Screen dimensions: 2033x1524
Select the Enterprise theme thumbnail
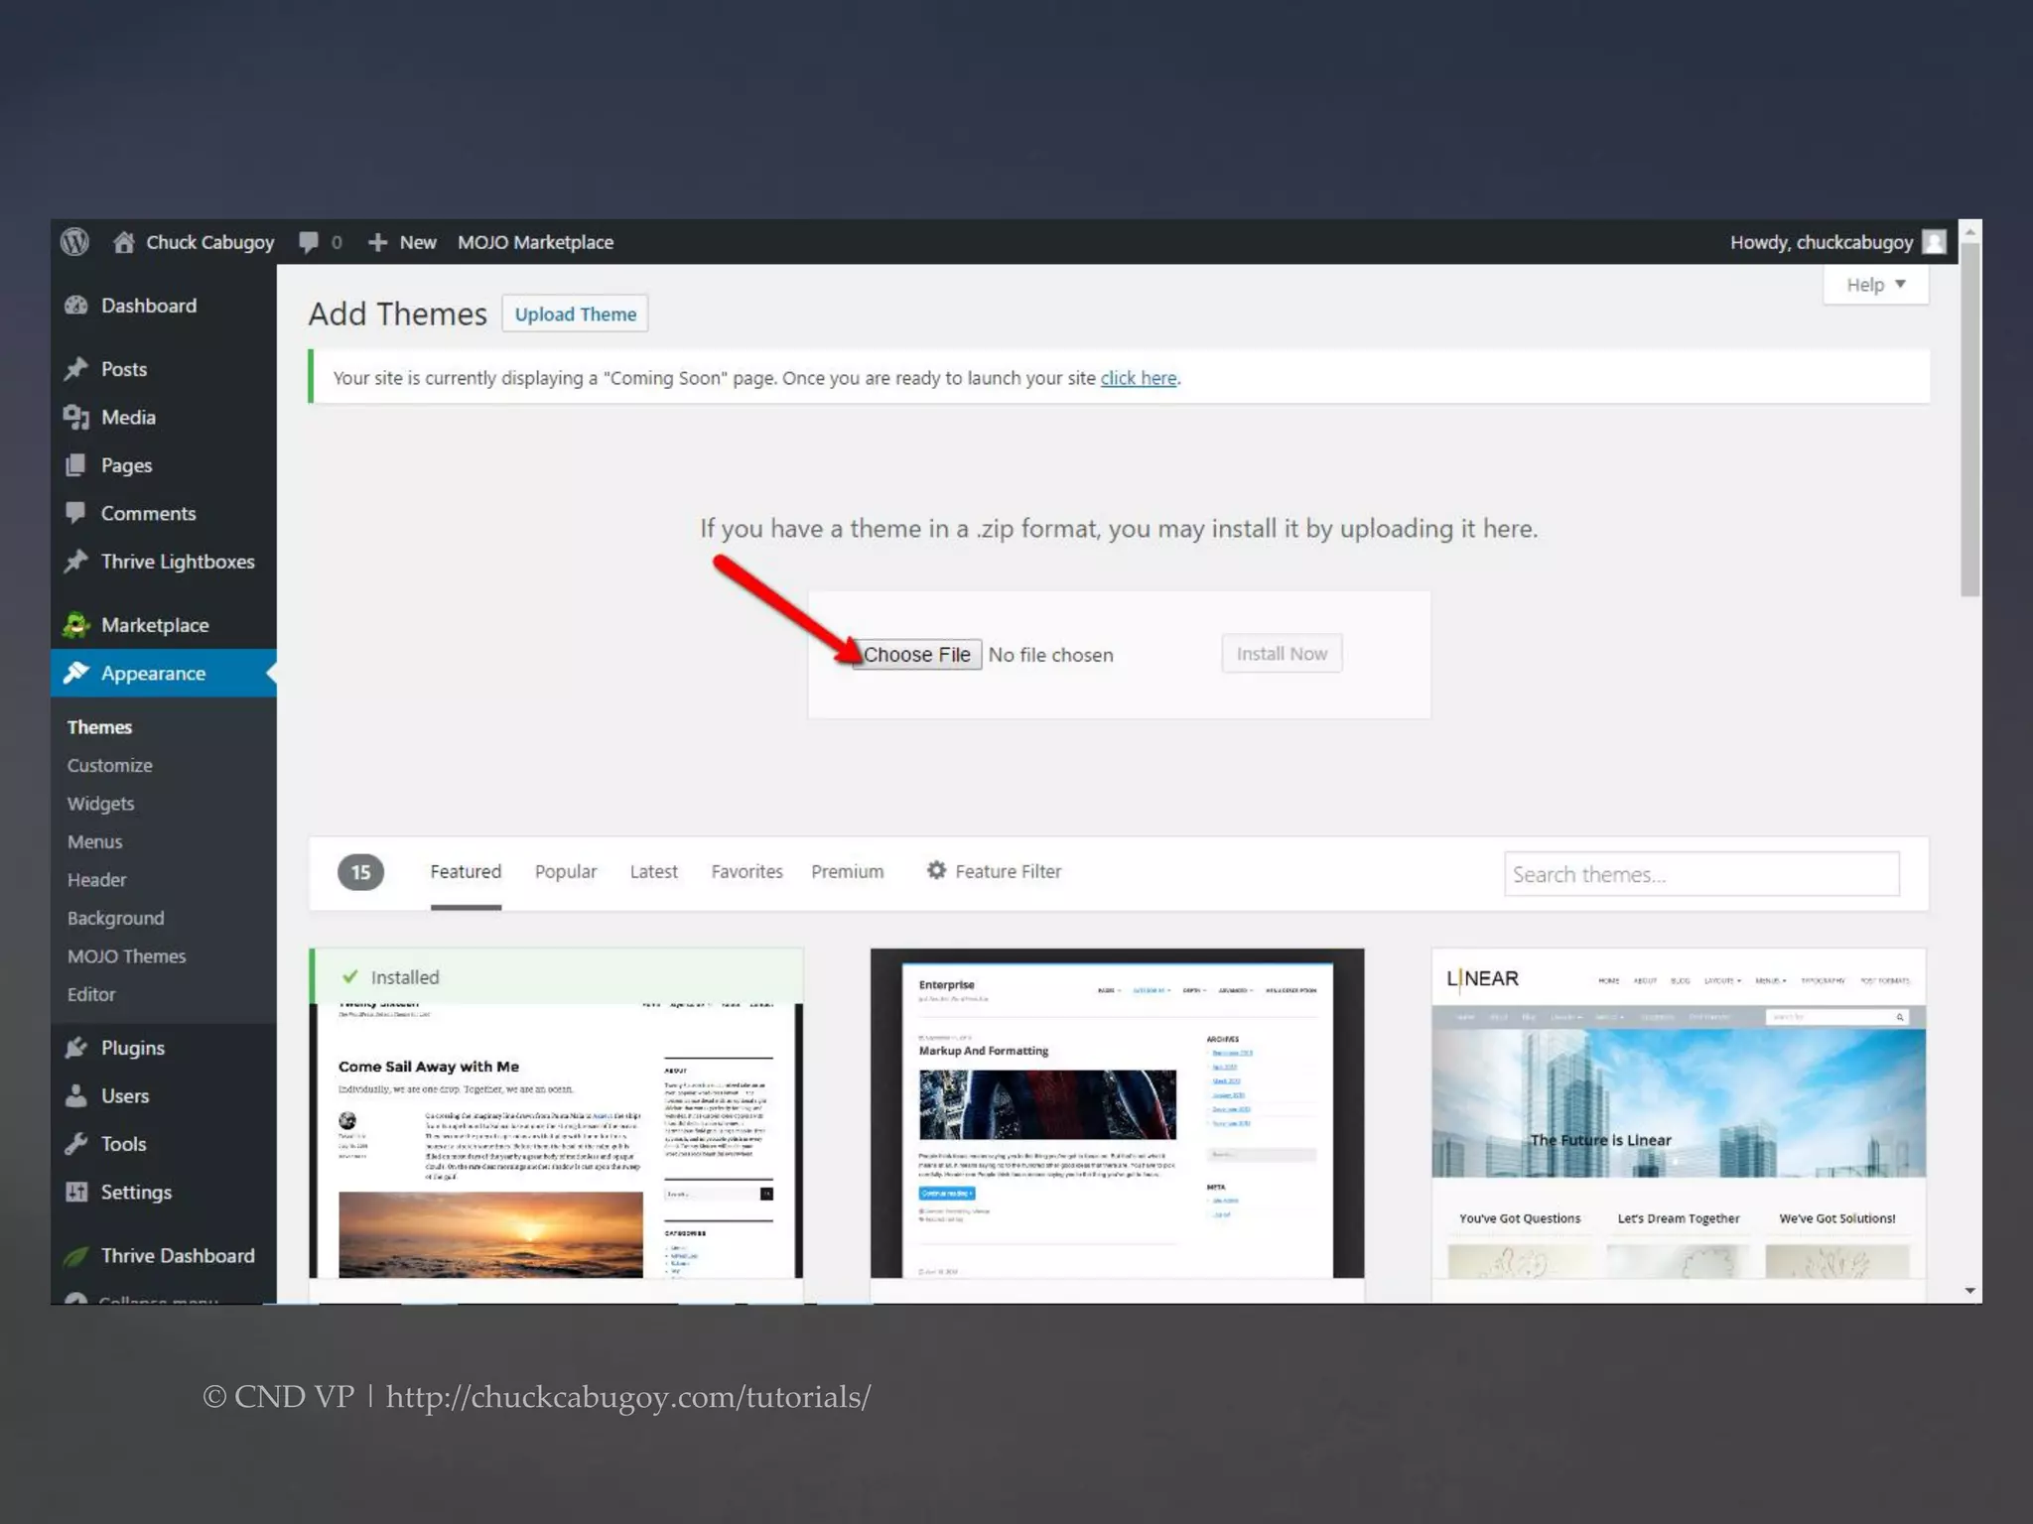[x=1117, y=1113]
